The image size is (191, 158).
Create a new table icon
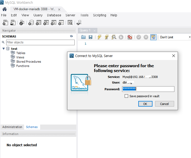39,22
